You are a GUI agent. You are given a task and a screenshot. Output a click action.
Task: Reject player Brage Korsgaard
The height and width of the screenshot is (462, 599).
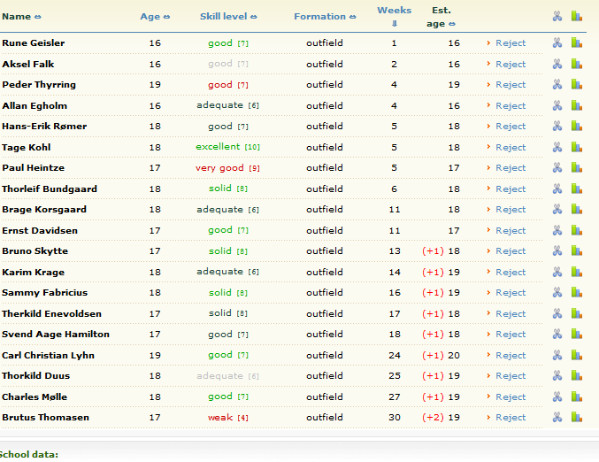pyautogui.click(x=511, y=210)
